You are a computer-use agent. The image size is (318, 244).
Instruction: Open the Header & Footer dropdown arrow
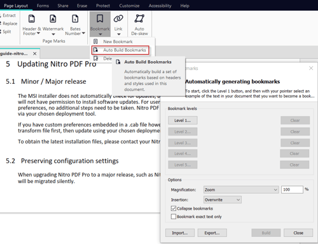click(x=38, y=33)
